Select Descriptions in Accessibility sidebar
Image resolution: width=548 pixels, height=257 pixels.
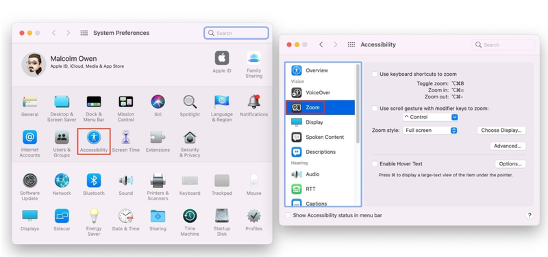click(320, 152)
